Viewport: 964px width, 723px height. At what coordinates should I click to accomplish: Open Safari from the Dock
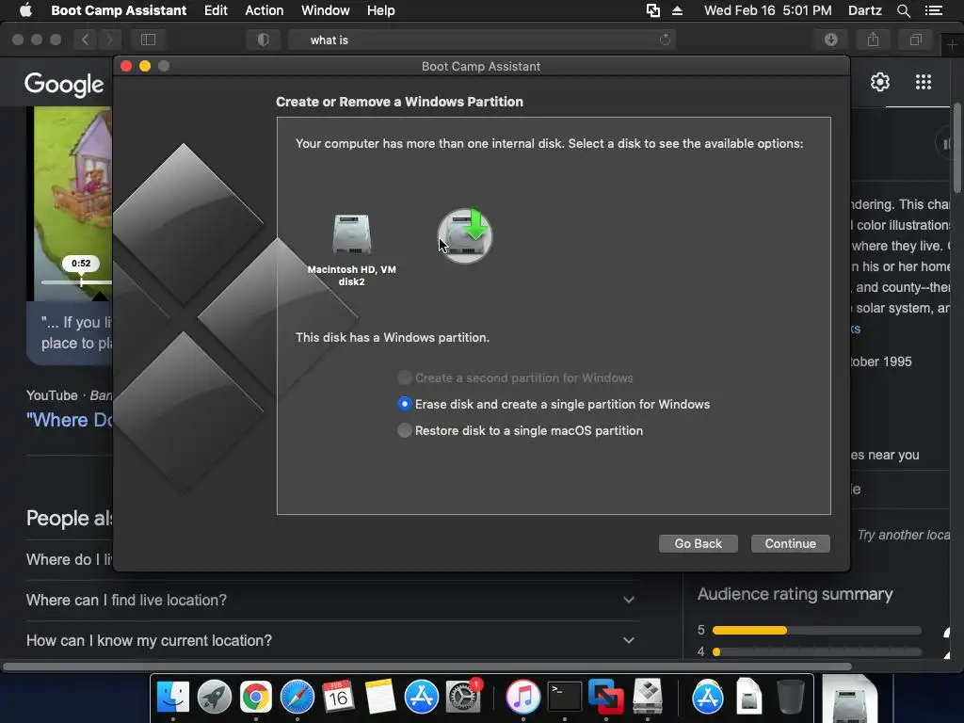tap(297, 697)
